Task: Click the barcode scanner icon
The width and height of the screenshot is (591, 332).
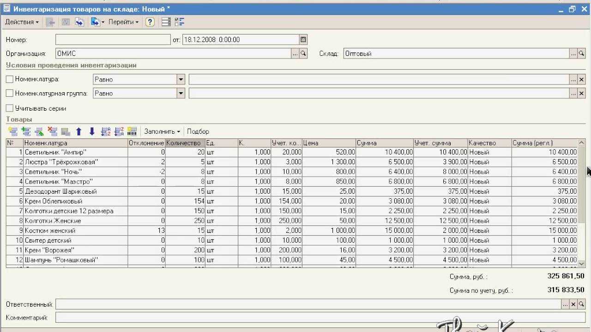Action: 132,131
